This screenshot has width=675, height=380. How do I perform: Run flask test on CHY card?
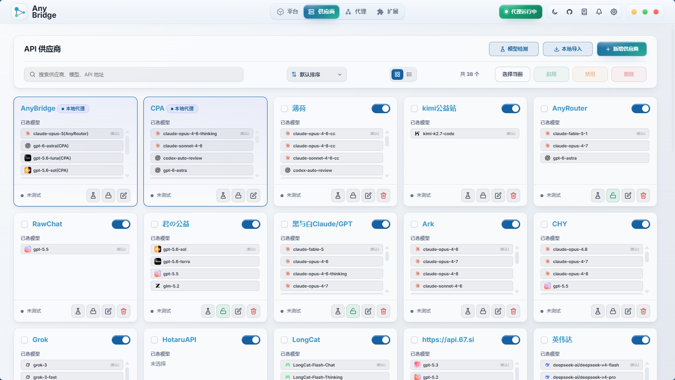[x=598, y=311]
